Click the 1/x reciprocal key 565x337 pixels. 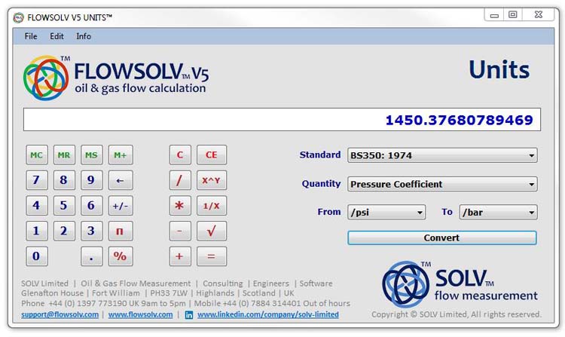(212, 206)
